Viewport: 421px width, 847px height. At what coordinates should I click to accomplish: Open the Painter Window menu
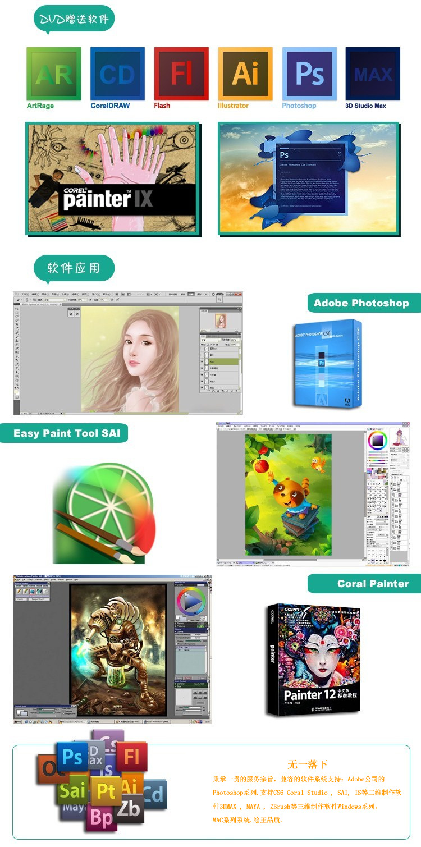tap(69, 579)
